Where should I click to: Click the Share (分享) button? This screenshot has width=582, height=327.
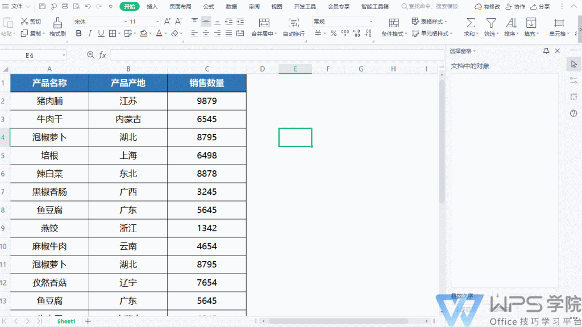540,6
